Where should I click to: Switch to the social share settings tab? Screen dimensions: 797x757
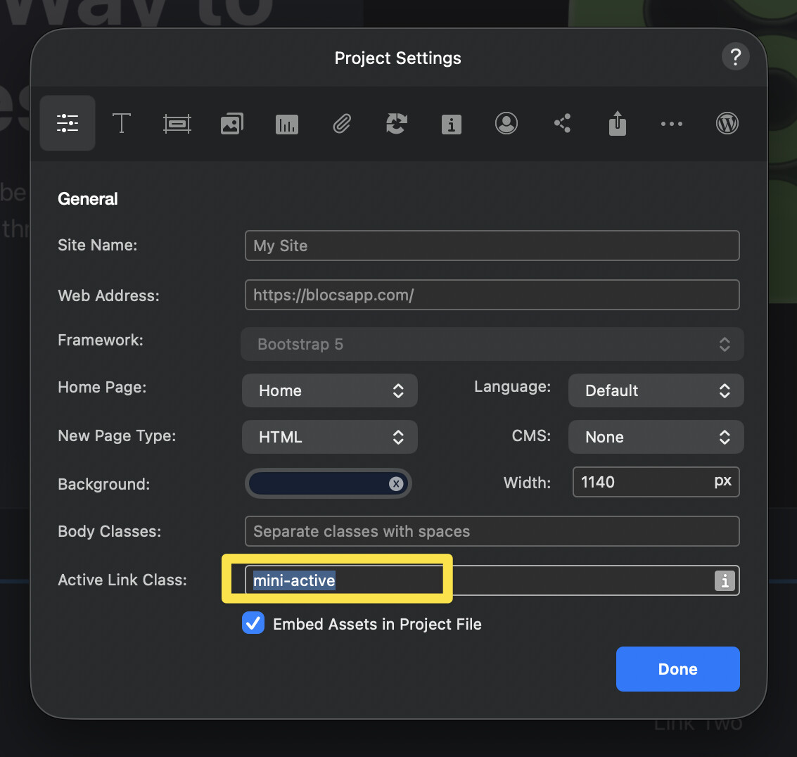click(562, 124)
